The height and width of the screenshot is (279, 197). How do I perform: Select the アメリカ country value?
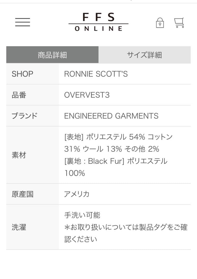(76, 194)
